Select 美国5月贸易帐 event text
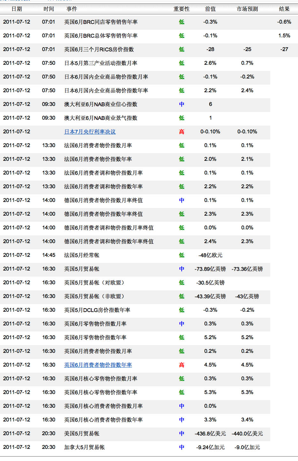This screenshot has width=298, height=461. point(82,434)
